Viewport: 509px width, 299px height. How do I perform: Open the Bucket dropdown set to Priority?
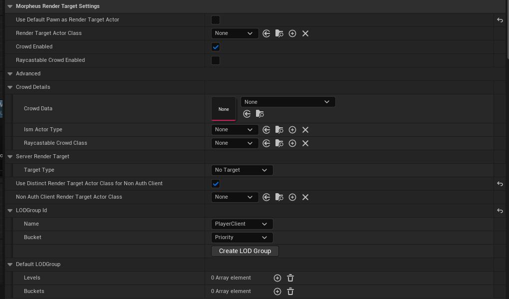tap(242, 238)
